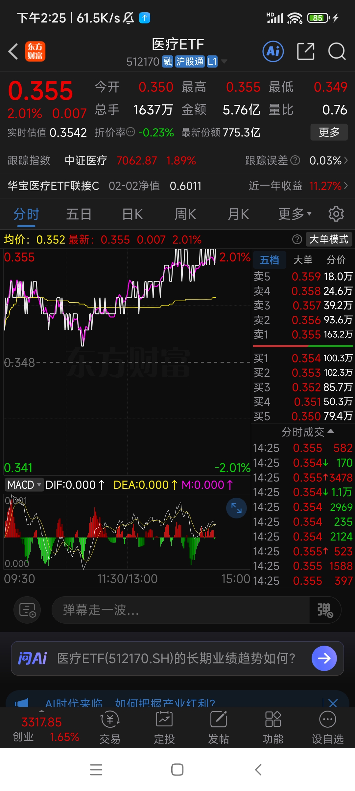Tap the 沪股通 tag
The width and height of the screenshot is (355, 791).
[x=190, y=62]
